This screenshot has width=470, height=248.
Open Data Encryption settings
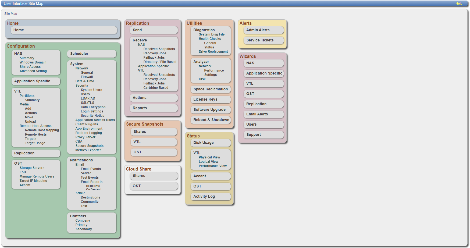point(93,107)
